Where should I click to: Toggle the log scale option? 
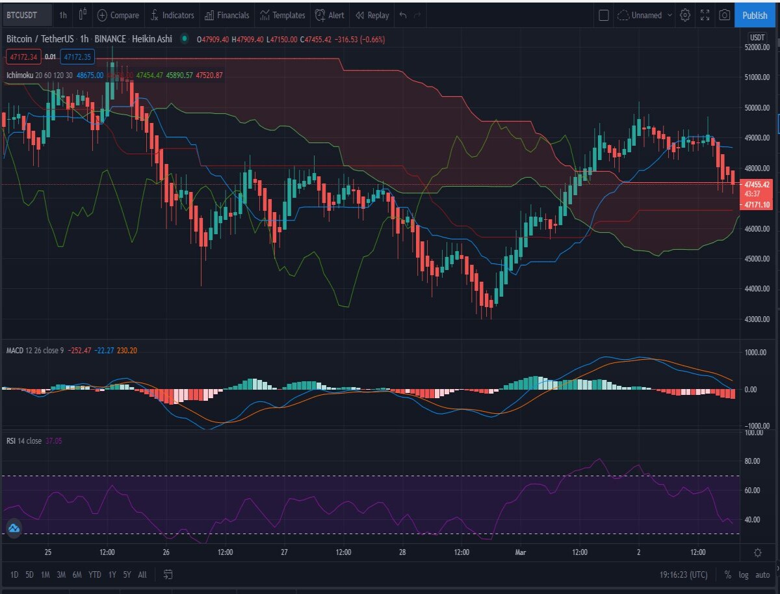(x=744, y=575)
